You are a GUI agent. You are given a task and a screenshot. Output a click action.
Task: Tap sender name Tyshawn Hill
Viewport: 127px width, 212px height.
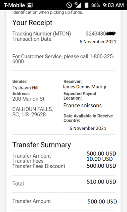click(x=25, y=88)
